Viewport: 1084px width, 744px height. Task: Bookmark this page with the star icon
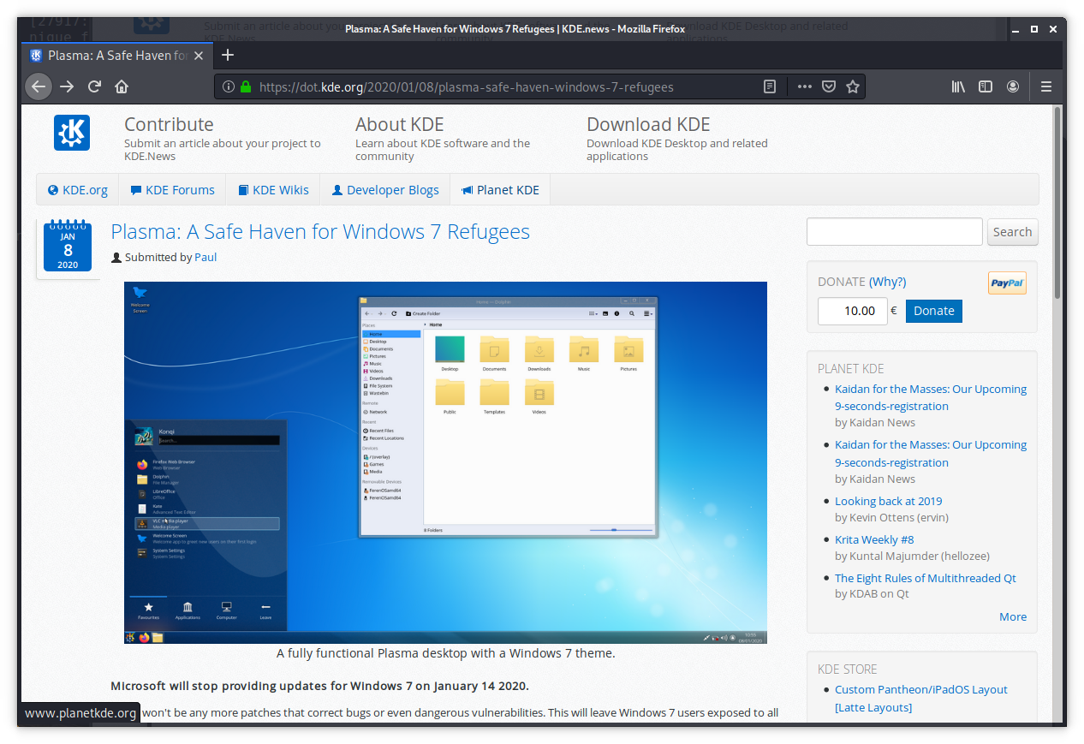click(x=853, y=86)
